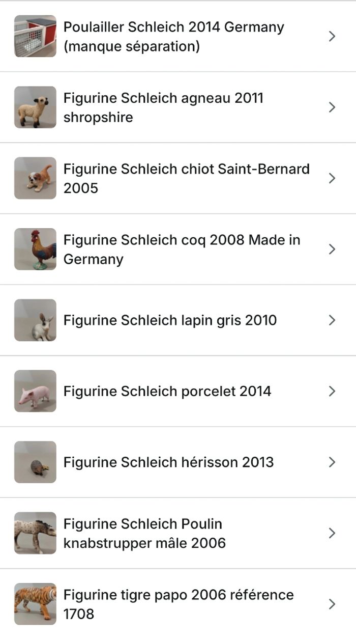Image resolution: width=356 pixels, height=638 pixels.
Task: Select "Figurine tigre papo 2006 référence 1708"
Action: (179, 604)
